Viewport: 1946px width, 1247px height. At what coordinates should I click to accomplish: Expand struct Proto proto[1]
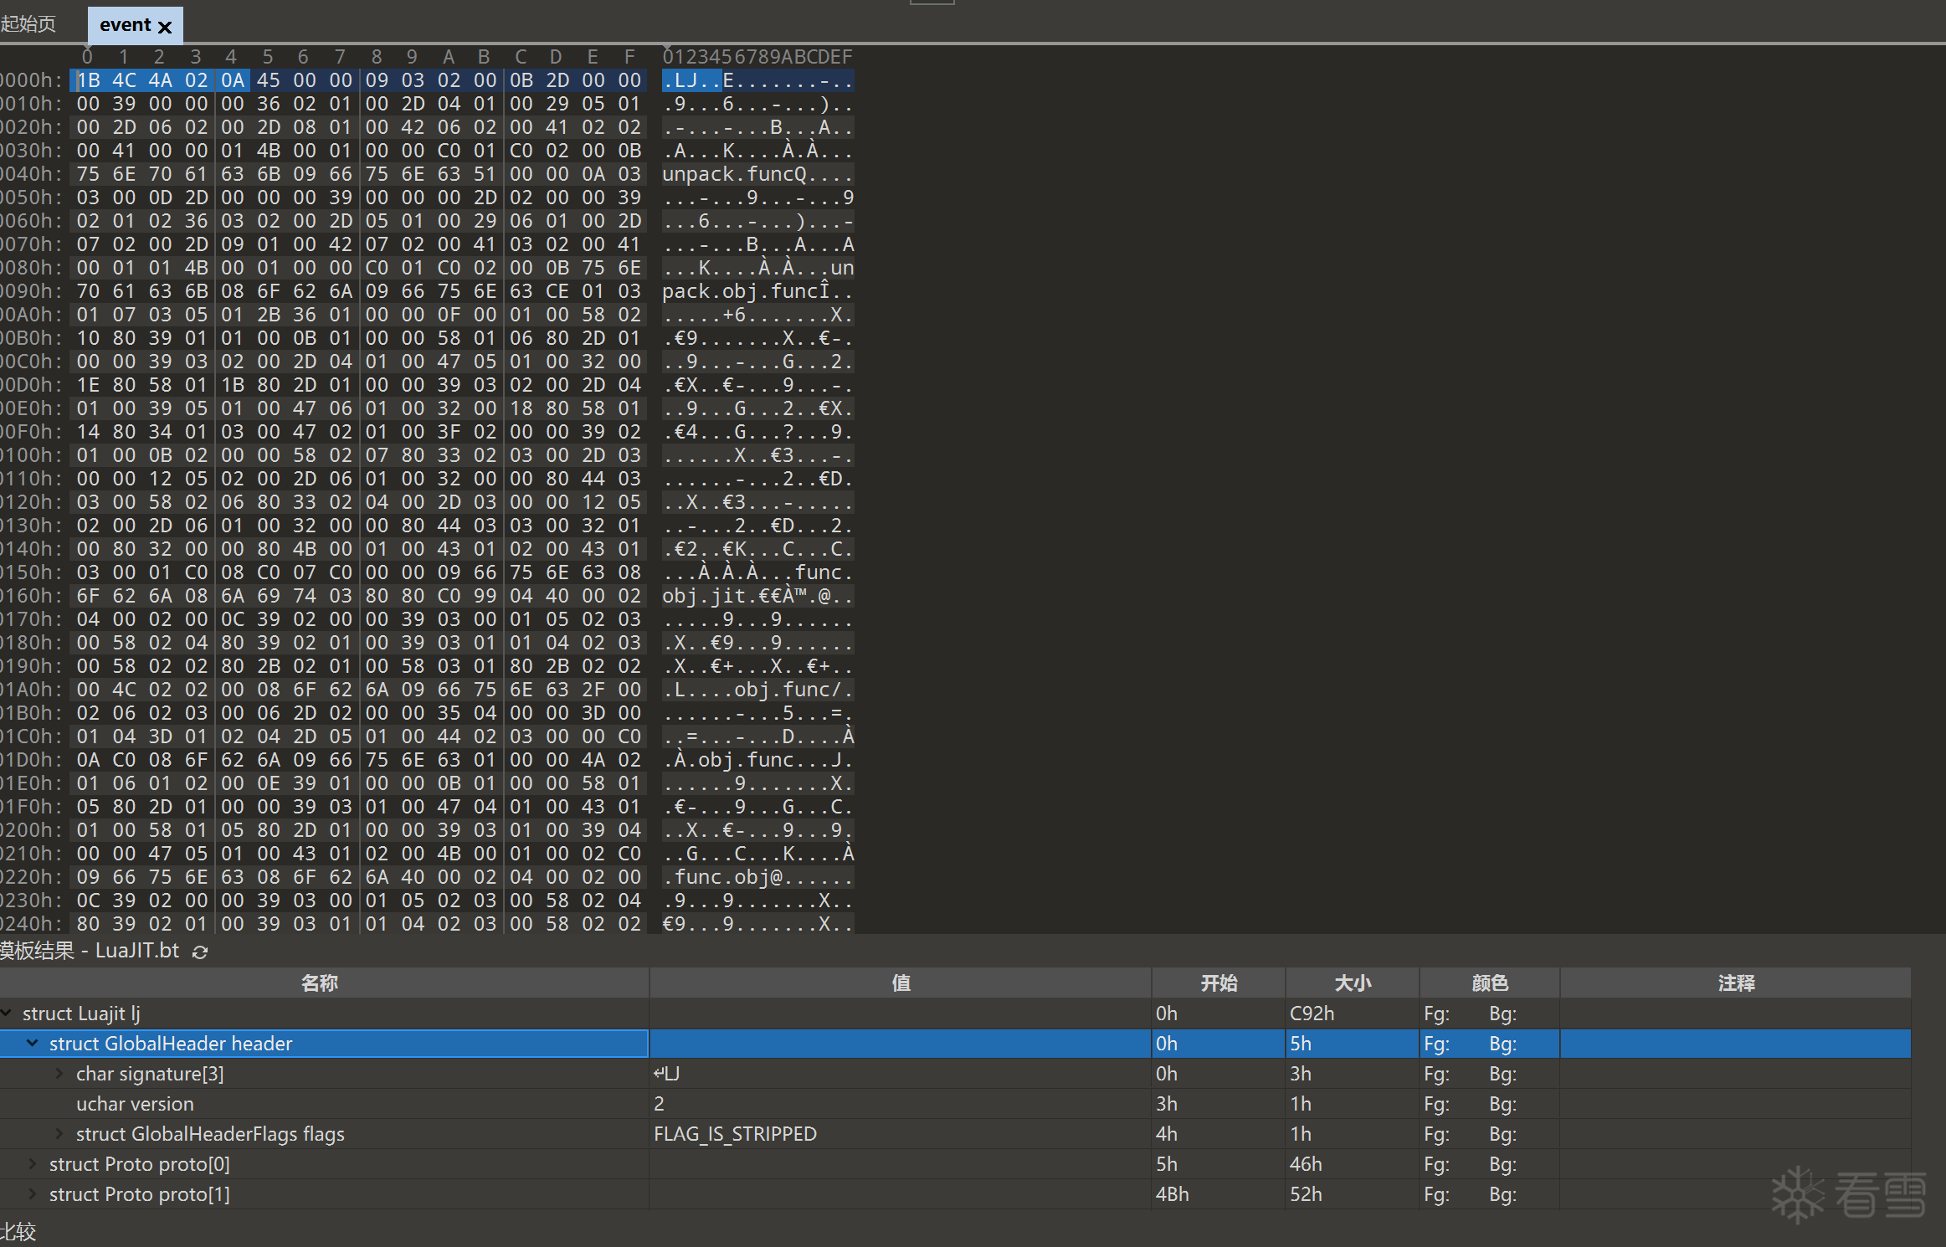click(33, 1194)
